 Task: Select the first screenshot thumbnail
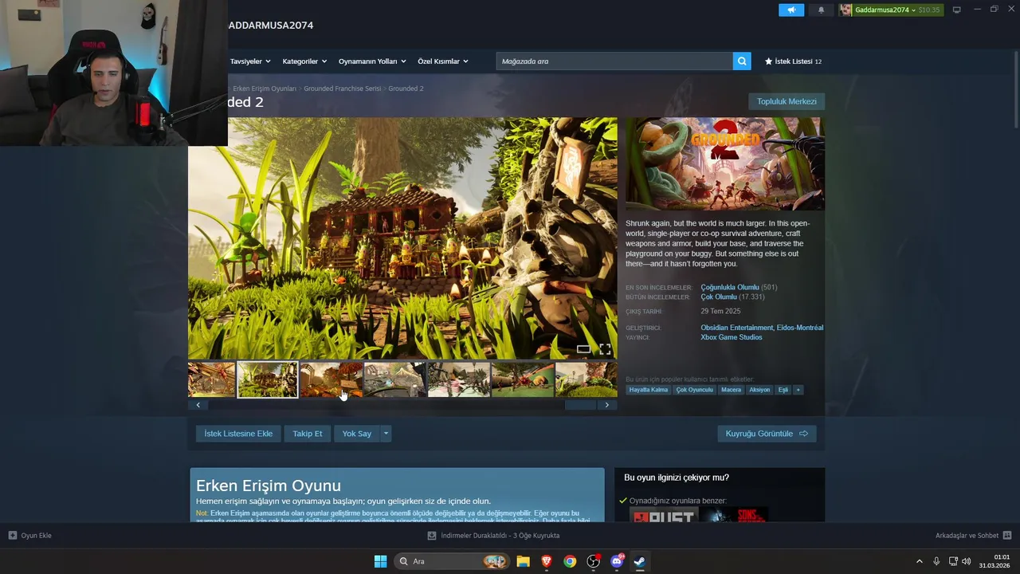tap(212, 379)
